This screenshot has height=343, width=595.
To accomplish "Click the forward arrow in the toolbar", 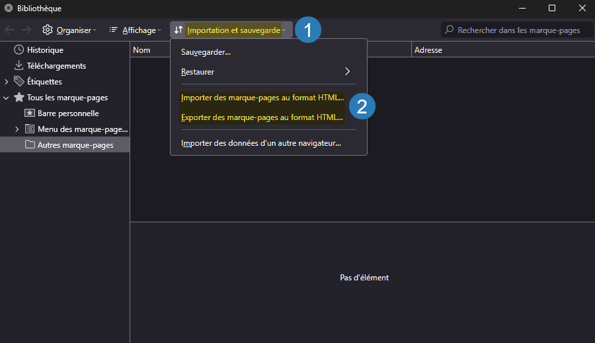I will coord(26,30).
